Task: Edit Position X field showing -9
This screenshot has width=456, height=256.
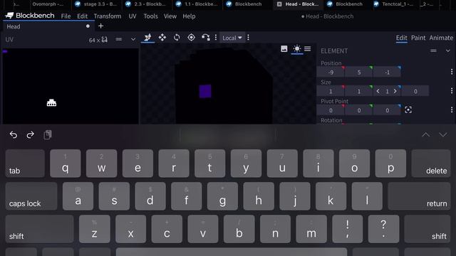Action: pos(331,73)
